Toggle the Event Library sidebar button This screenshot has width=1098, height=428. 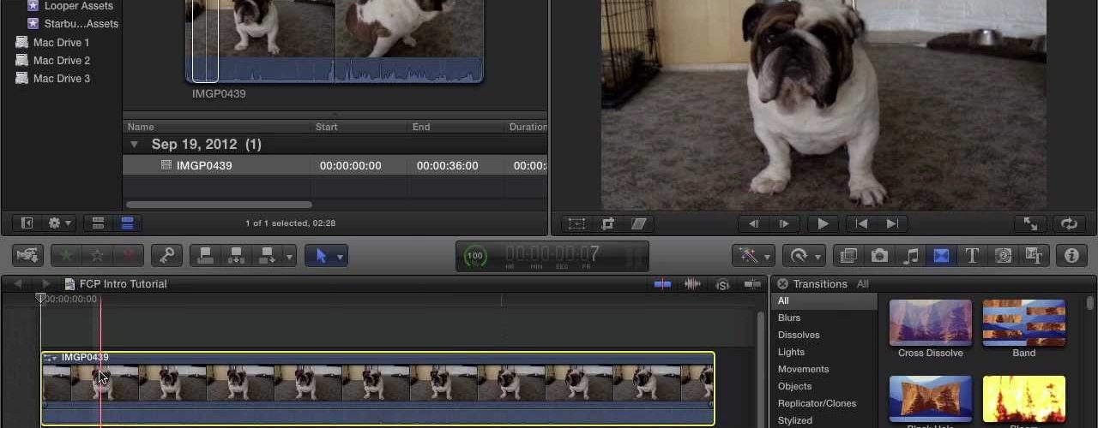[27, 223]
